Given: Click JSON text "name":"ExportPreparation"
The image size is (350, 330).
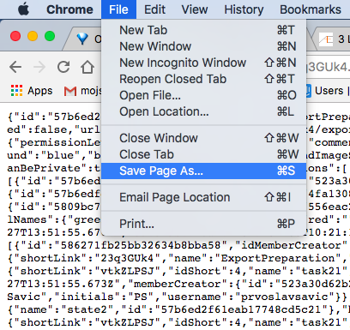Looking at the screenshot, I should (x=255, y=258).
